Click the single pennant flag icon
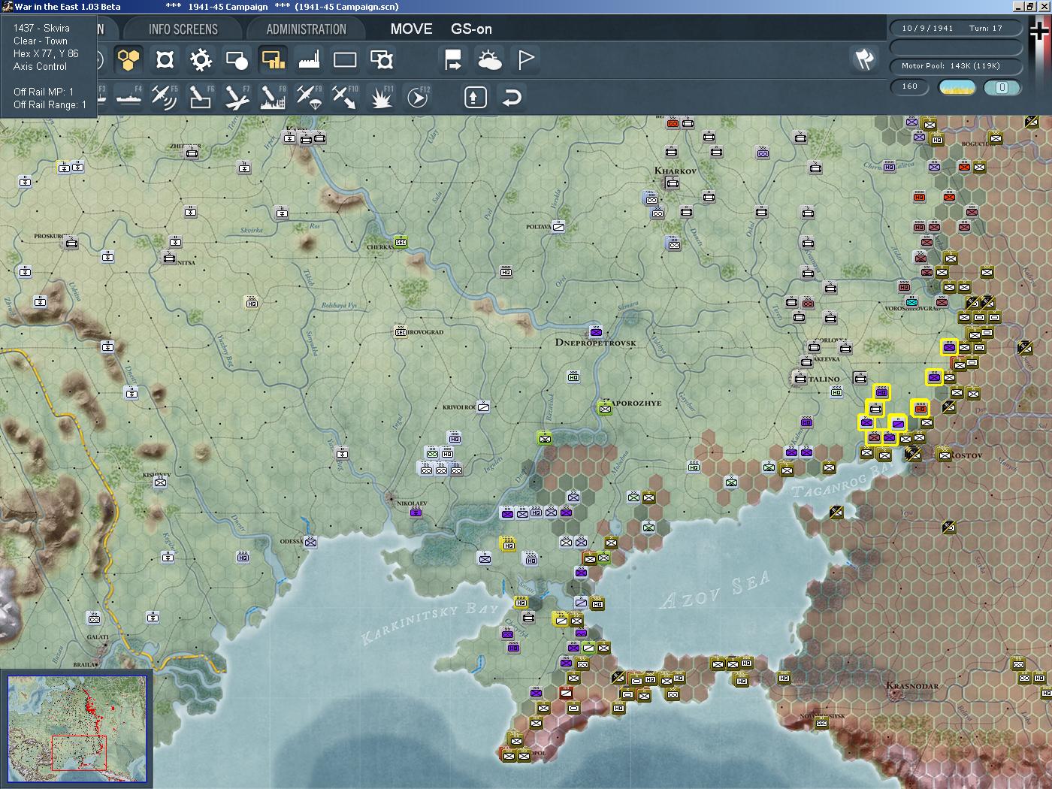 (526, 59)
